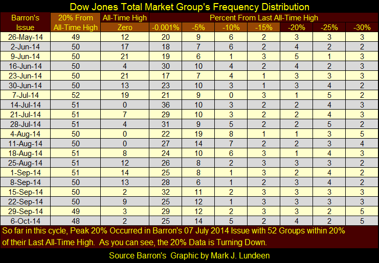Select the -0.001% value 24 in 18-Aug-14 row
This screenshot has height=263, width=379.
coord(166,153)
